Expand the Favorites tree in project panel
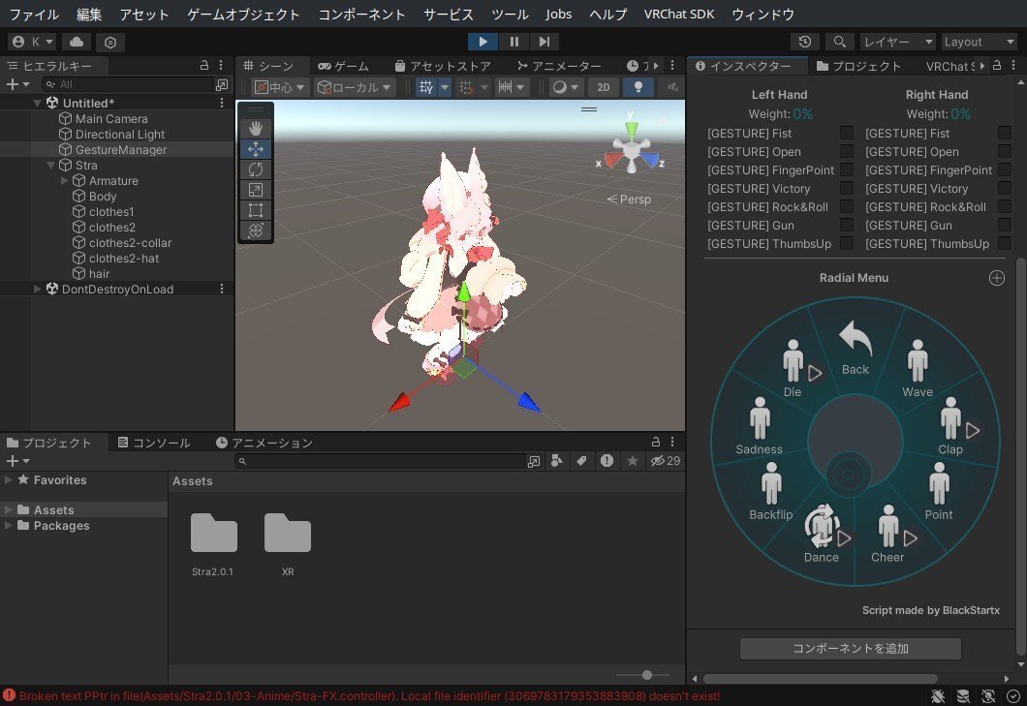This screenshot has height=706, width=1027. pos(9,480)
